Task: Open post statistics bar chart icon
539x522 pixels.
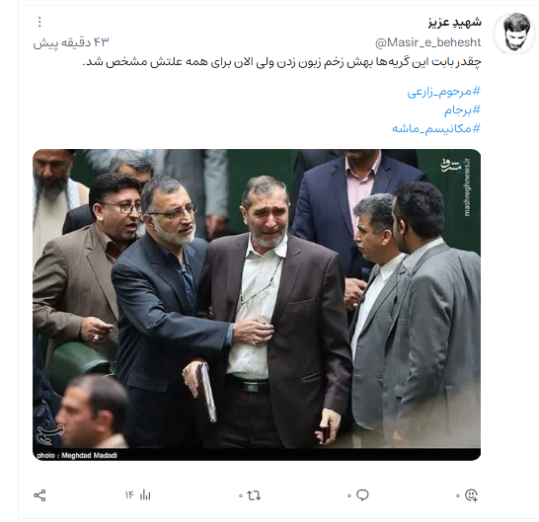Action: pyautogui.click(x=145, y=495)
